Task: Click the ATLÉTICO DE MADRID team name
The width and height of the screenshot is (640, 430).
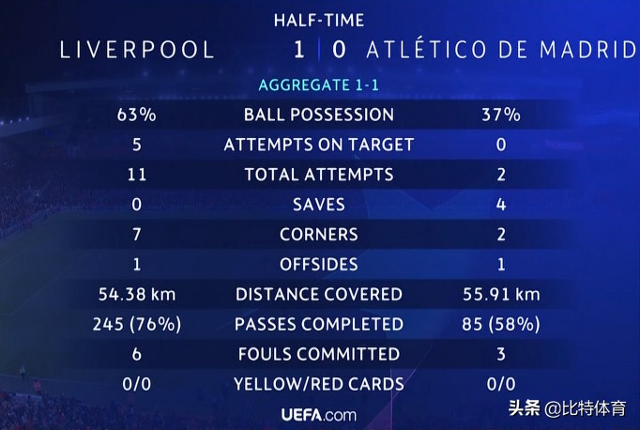Action: click(x=499, y=50)
